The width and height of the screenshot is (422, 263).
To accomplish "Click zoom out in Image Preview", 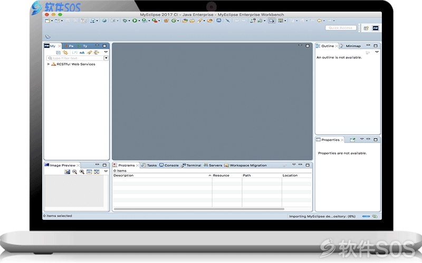I will 74,172.
